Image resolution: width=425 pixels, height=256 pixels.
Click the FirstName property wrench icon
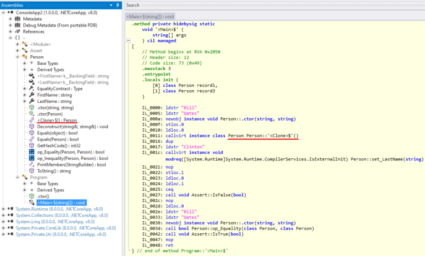[32, 95]
